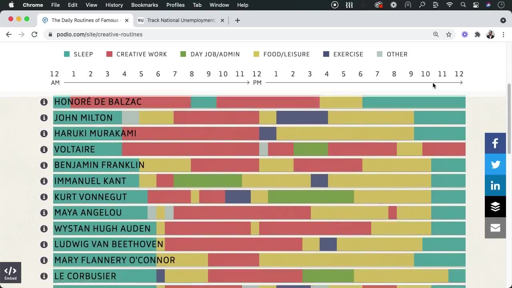Open the Chrome profile avatar menu
The width and height of the screenshot is (512, 288).
(490, 34)
